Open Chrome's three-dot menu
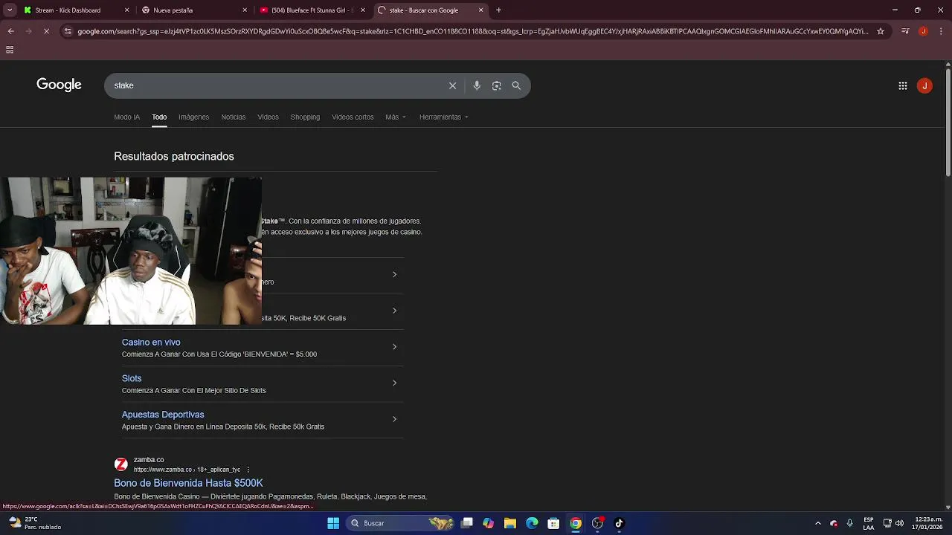Screen dimensions: 952x535 point(940,31)
